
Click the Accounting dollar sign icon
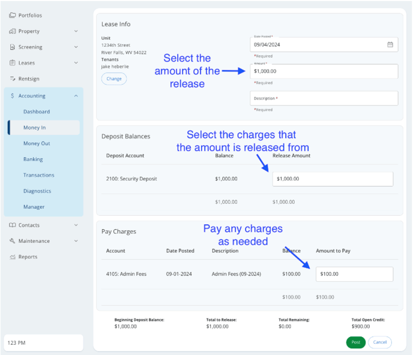pyautogui.click(x=13, y=96)
